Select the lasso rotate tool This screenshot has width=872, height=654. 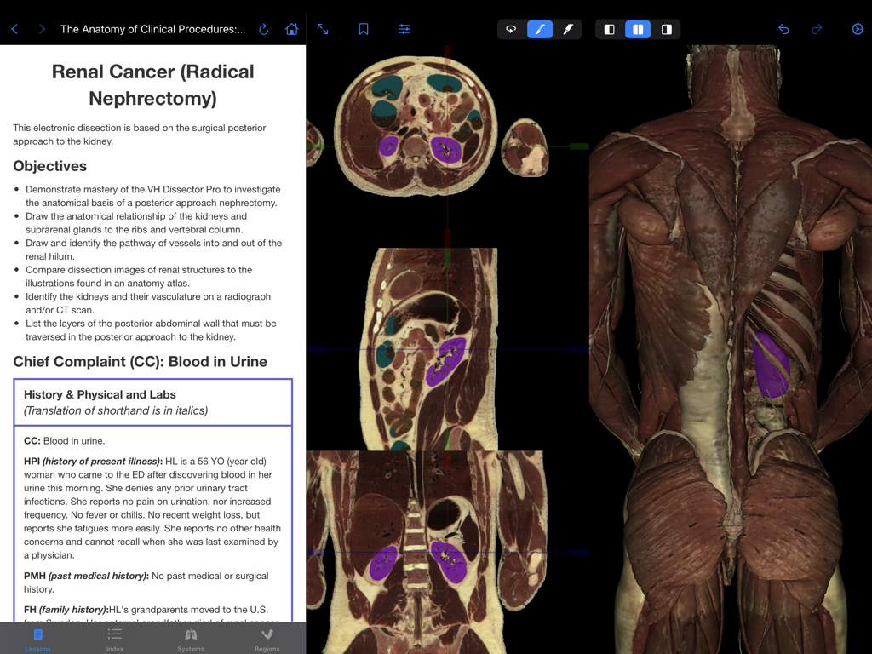(512, 28)
